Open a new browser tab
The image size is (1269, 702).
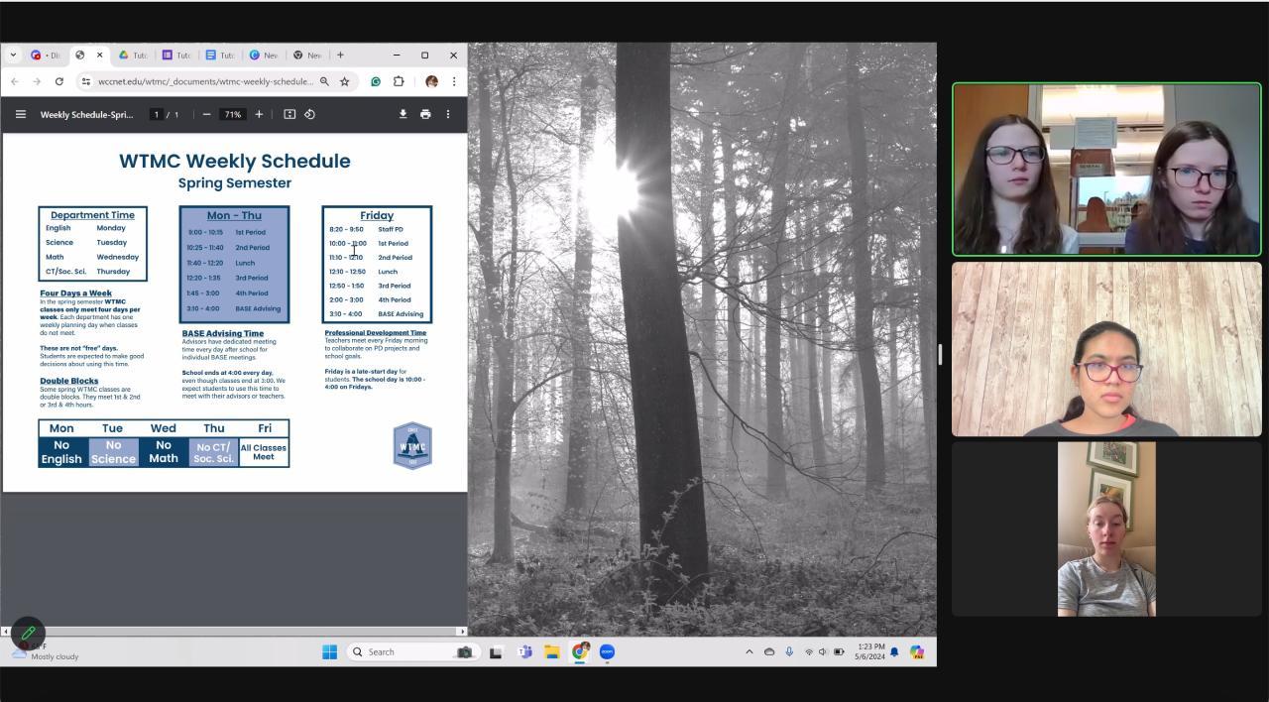click(340, 55)
